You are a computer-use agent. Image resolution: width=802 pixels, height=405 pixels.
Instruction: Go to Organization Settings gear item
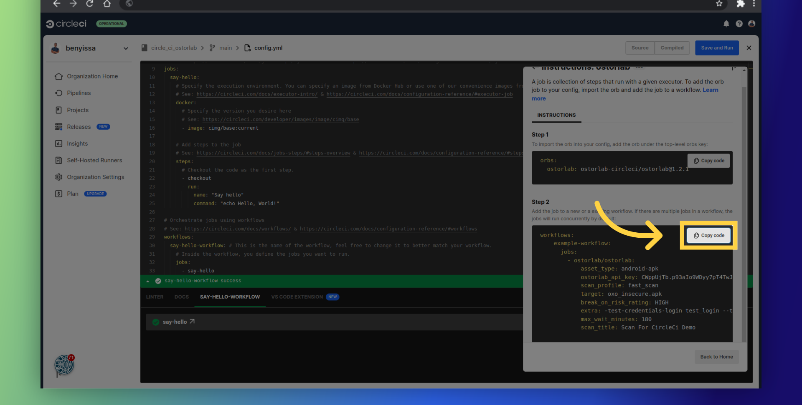point(95,177)
